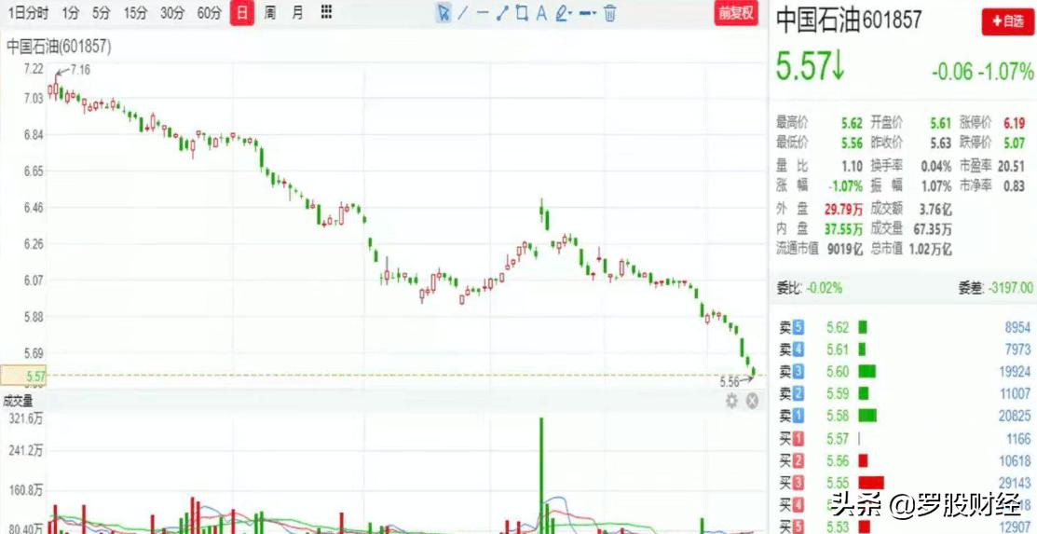Screen dimensions: 1037x534
Task: Click the 卖5 order row at 5.62
Action: [903, 327]
